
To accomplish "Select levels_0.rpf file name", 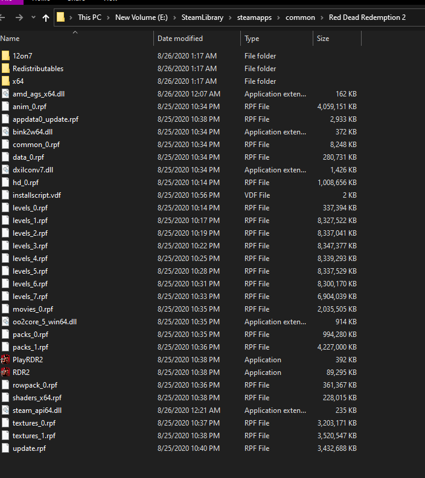I will pos(30,207).
